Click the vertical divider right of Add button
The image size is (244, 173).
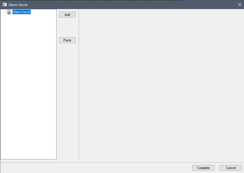click(79, 84)
